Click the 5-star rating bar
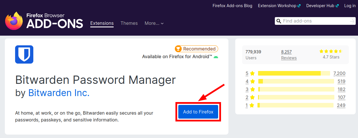The width and height of the screenshot is (358, 138). pyautogui.click(x=294, y=73)
